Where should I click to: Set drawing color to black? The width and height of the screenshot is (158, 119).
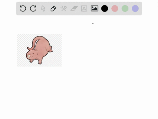pyautogui.click(x=105, y=9)
